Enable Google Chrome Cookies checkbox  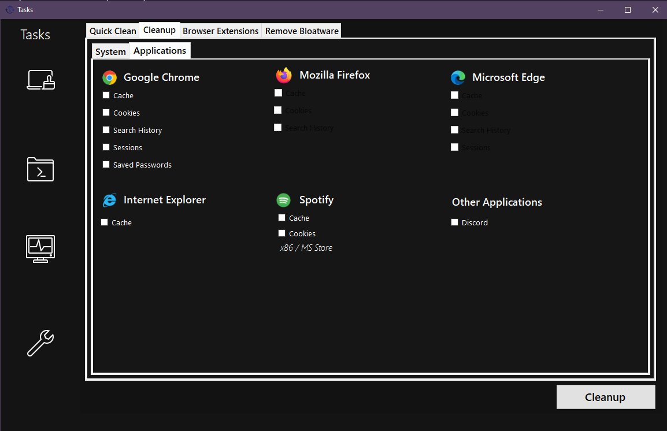(106, 113)
